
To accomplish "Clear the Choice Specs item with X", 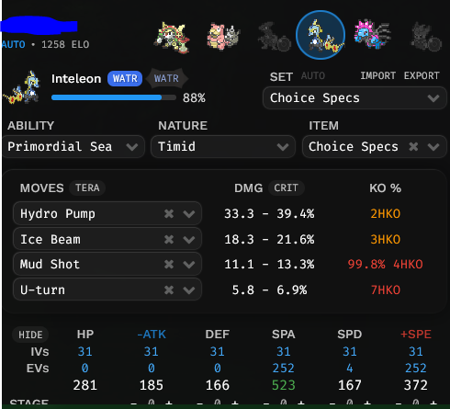I will coord(413,147).
